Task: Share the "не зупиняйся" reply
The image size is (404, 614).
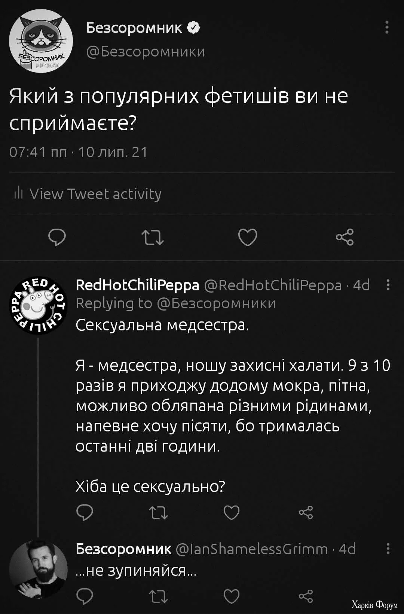Action: (x=306, y=596)
